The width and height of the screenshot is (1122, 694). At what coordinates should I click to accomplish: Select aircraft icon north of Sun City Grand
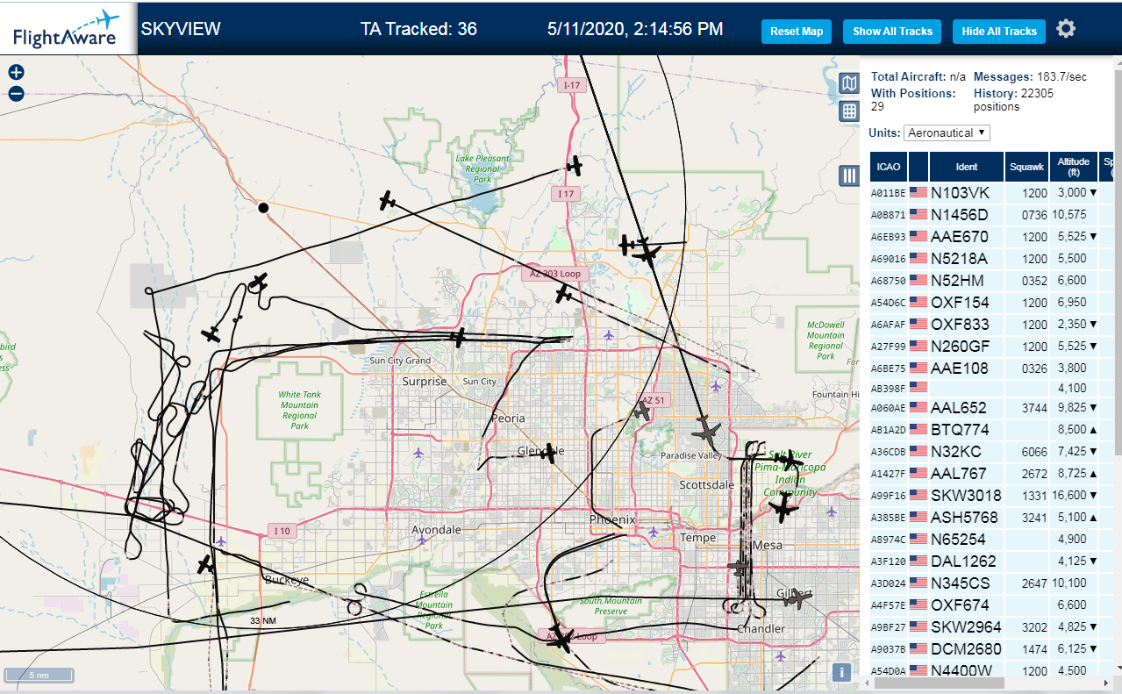coord(458,337)
